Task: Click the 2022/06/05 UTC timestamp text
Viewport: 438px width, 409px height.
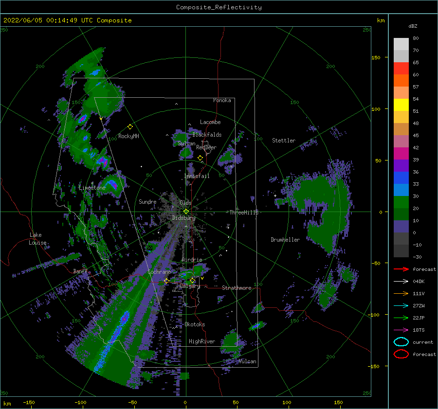Action: [67, 20]
